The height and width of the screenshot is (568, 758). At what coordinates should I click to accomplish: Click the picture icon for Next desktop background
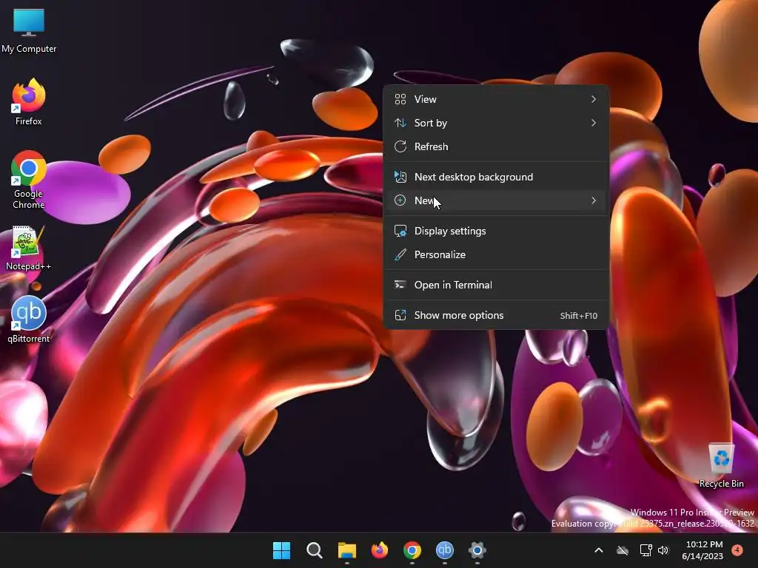(400, 177)
